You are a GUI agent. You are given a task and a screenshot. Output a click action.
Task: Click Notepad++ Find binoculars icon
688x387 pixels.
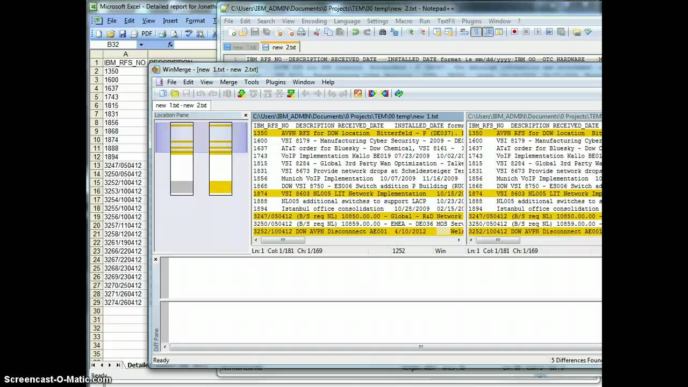tap(382, 32)
